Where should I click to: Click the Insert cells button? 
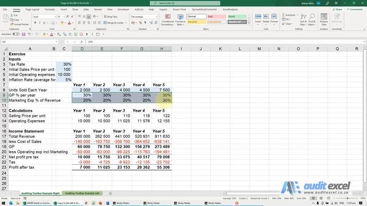258,19
